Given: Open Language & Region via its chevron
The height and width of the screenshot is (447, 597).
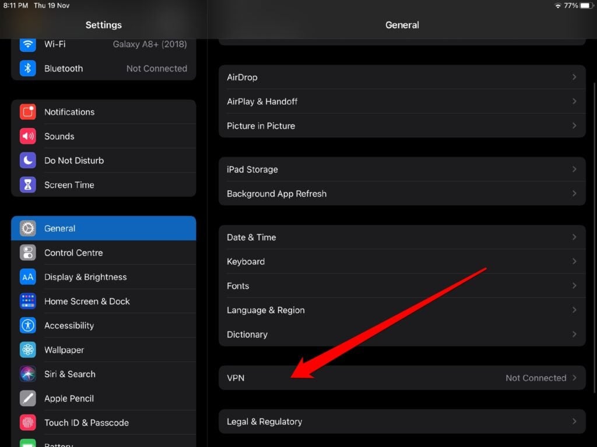Looking at the screenshot, I should click(574, 310).
